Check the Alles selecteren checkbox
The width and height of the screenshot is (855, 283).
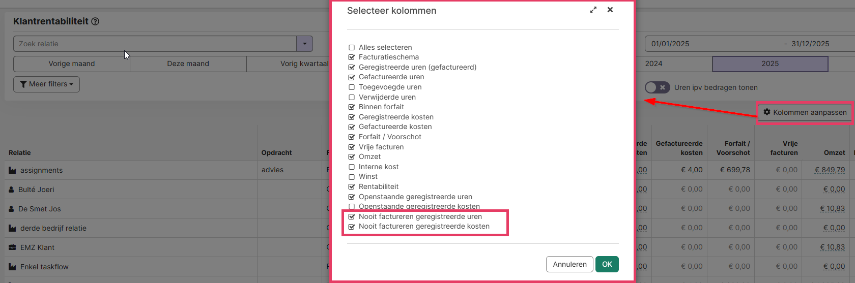tap(352, 47)
